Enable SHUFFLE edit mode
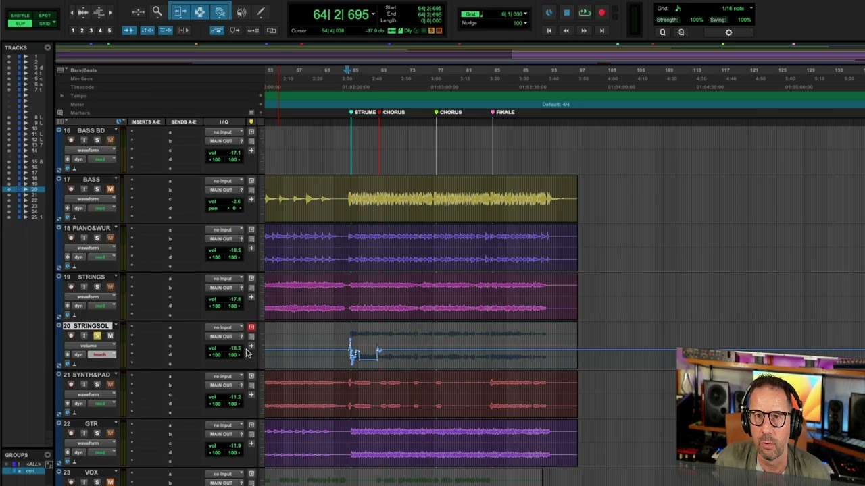865x486 pixels. tap(20, 16)
